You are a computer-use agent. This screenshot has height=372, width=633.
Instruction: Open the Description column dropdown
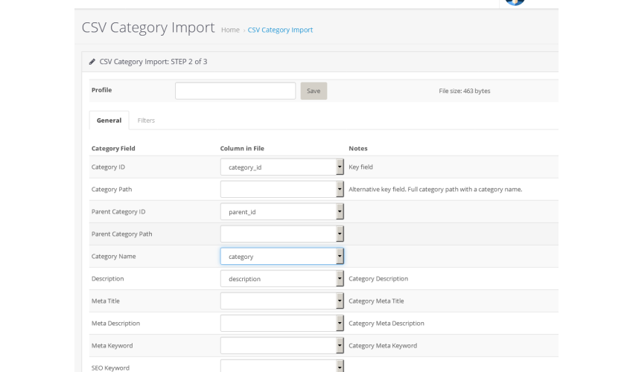281,279
